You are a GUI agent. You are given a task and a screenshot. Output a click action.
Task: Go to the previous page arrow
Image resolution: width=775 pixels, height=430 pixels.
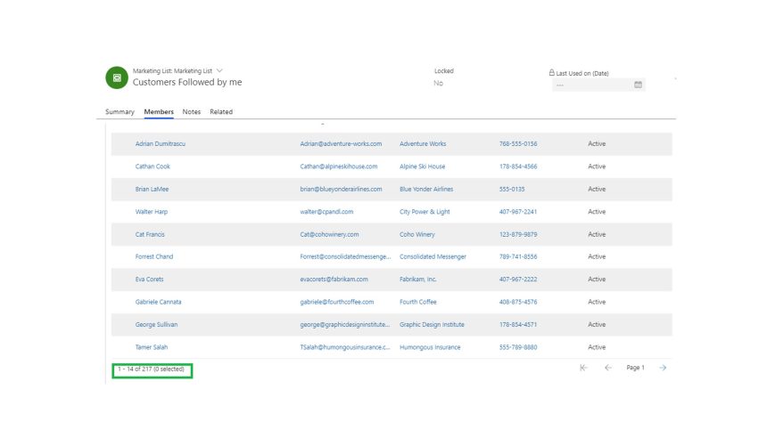[x=608, y=368]
